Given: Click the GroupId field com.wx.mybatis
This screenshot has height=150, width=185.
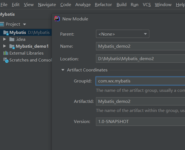Looking at the screenshot, I should click(x=141, y=81).
